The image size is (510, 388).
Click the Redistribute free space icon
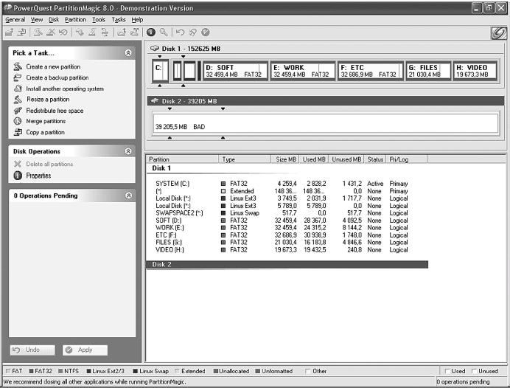click(18, 111)
